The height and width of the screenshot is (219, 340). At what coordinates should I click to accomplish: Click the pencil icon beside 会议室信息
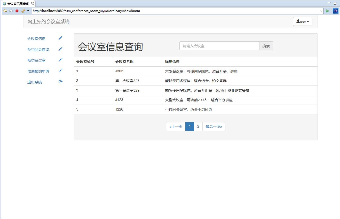click(x=60, y=38)
